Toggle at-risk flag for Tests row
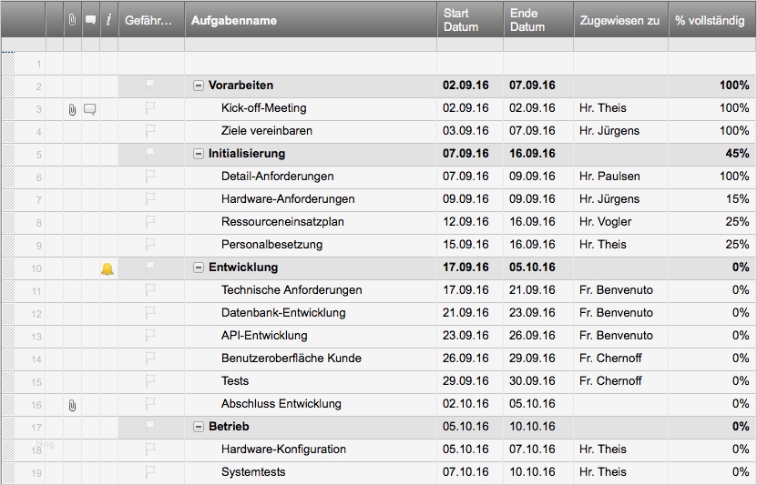This screenshot has height=485, width=757. [x=150, y=381]
